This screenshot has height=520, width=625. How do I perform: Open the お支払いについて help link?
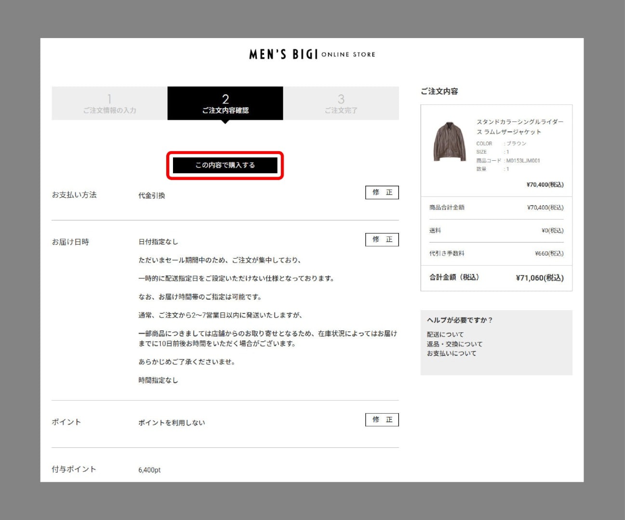coord(452,353)
